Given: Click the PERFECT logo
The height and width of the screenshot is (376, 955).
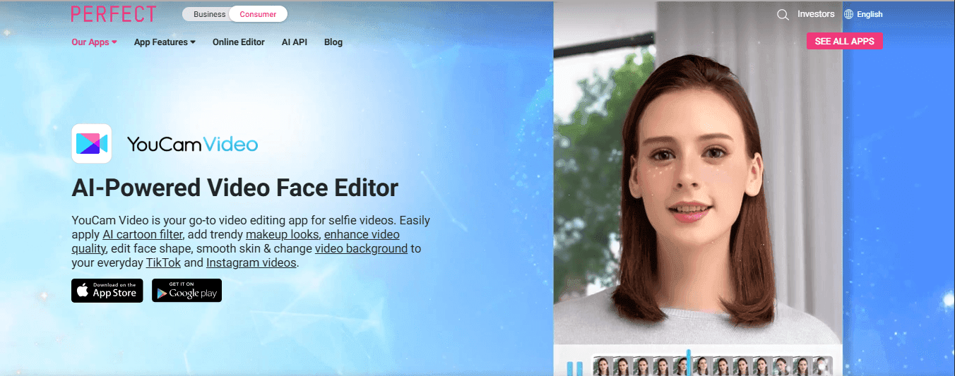Looking at the screenshot, I should [x=113, y=14].
